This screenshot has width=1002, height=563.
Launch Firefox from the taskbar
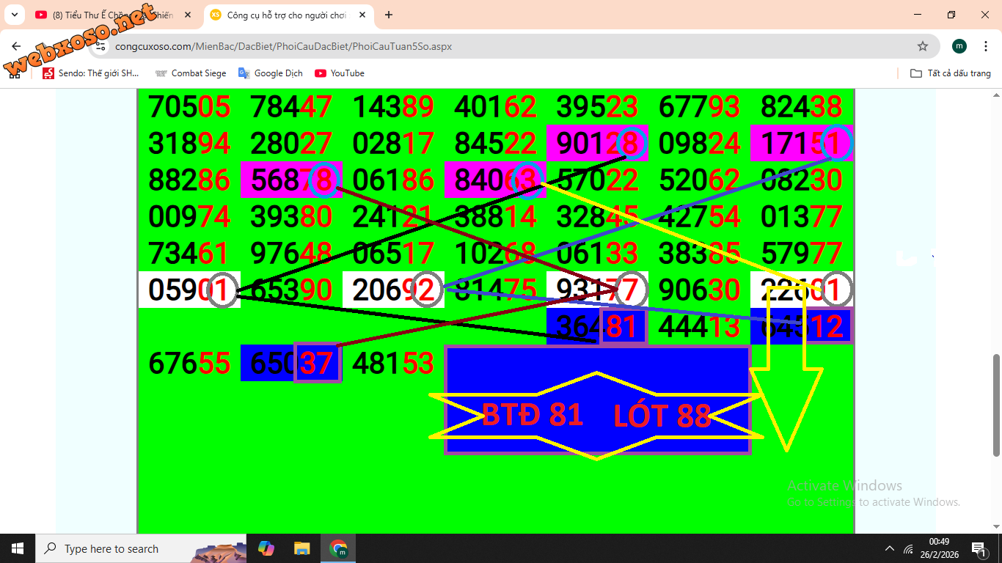(x=265, y=548)
